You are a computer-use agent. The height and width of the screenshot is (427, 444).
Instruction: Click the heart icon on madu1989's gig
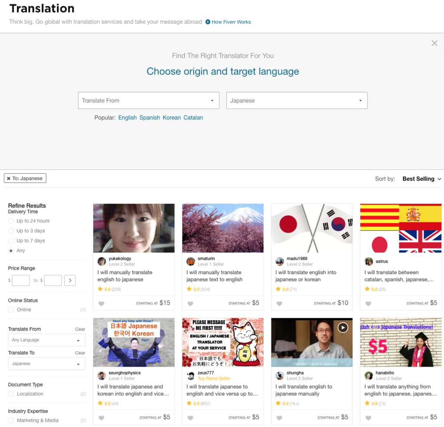pos(279,304)
